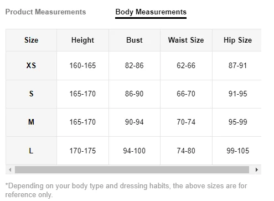Click the Bust column header
This screenshot has width=274, height=201.
tap(135, 40)
